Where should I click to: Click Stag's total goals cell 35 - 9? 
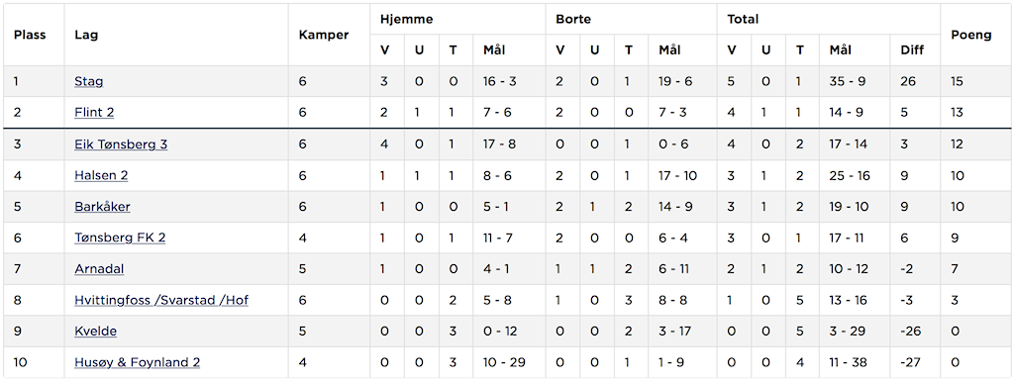846,81
